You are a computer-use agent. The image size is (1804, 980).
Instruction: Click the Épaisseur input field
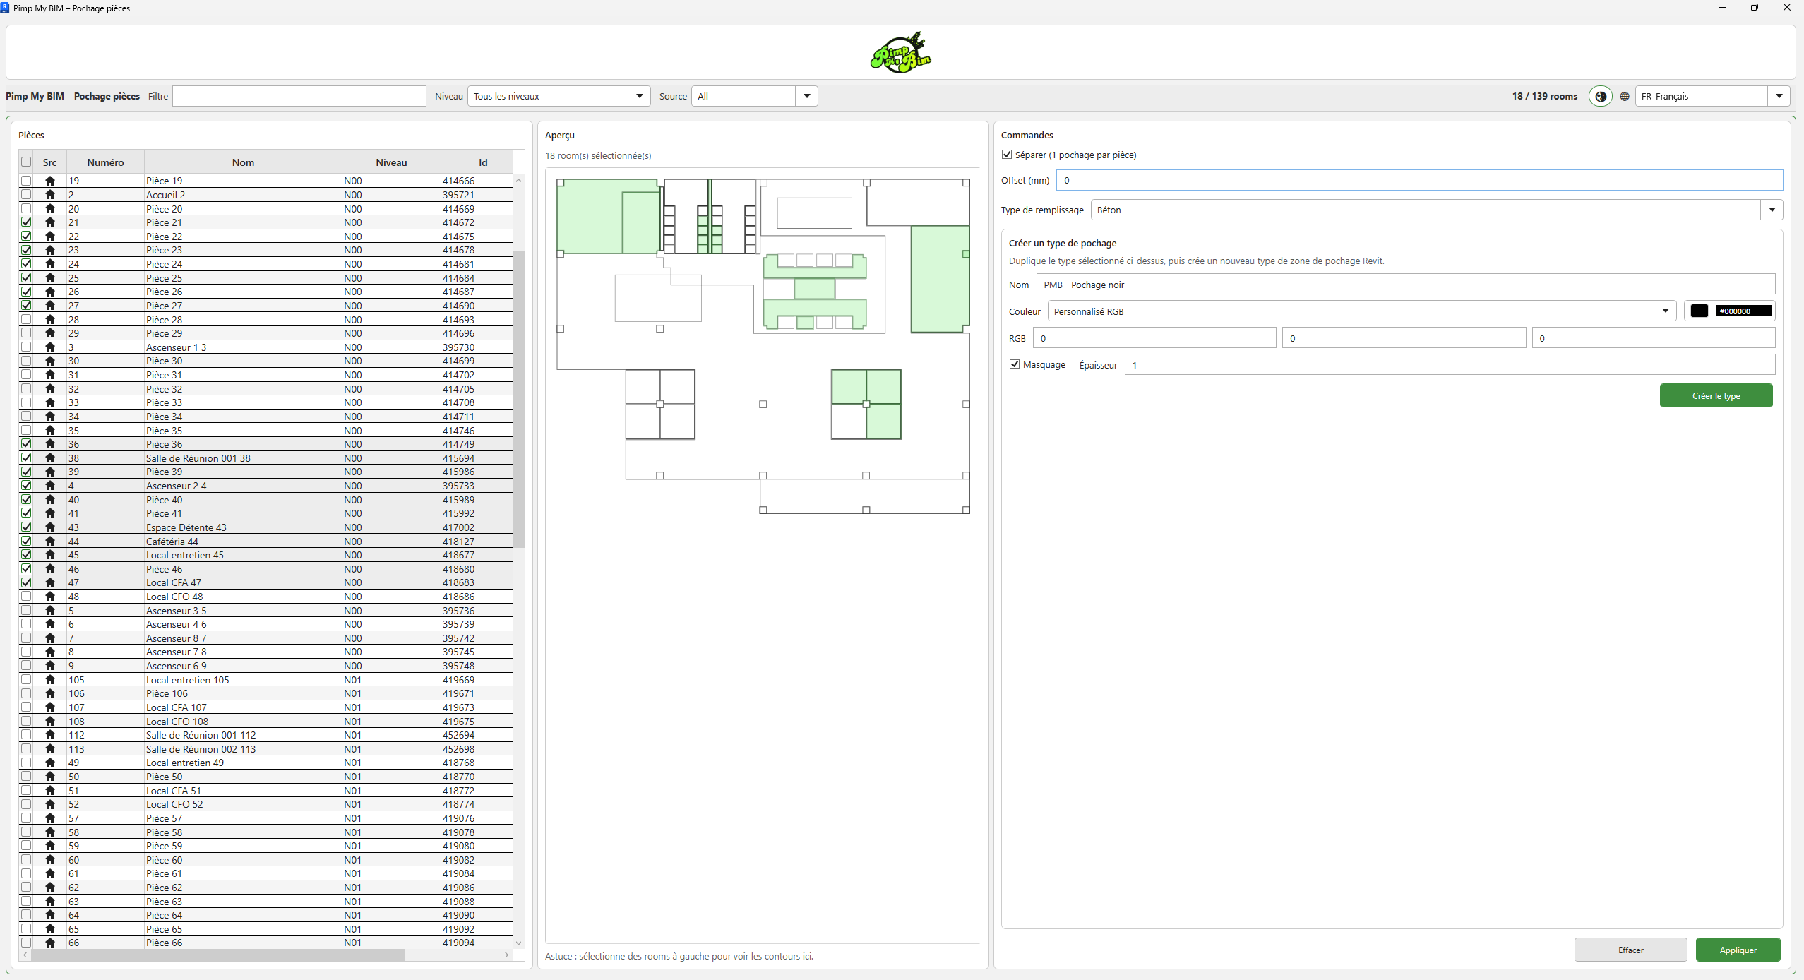coord(1450,365)
